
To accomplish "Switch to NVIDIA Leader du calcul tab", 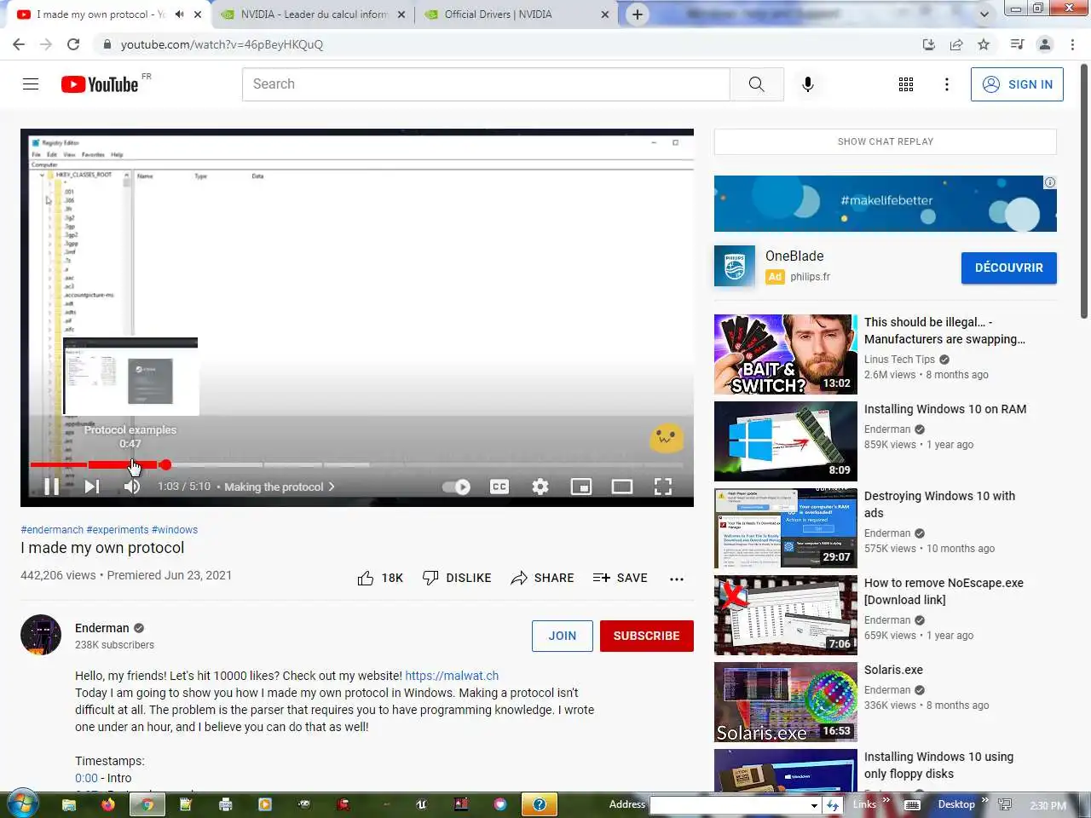I will tap(313, 14).
